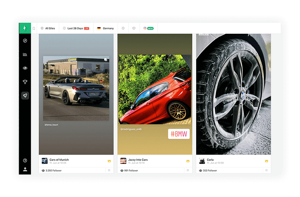Click the yellow media icon on Carla's card
This screenshot has height=197, width=300.
coord(266,161)
